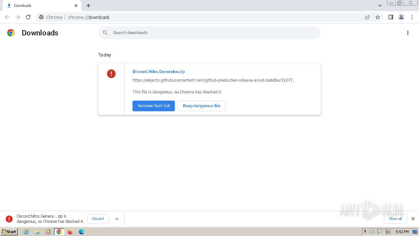Toggle the side panel icon
The image size is (419, 236).
pos(391,17)
